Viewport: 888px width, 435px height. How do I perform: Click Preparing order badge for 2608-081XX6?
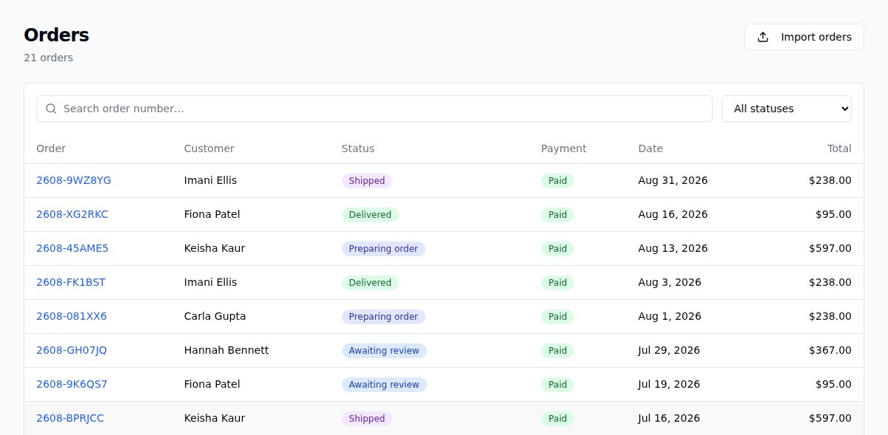383,317
